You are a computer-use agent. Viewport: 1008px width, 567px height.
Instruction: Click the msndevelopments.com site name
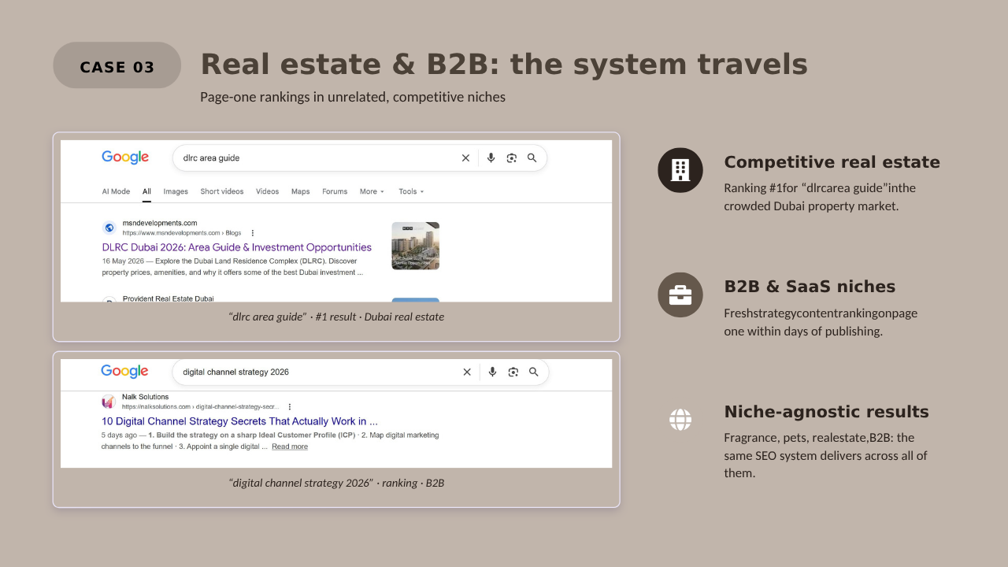click(160, 223)
